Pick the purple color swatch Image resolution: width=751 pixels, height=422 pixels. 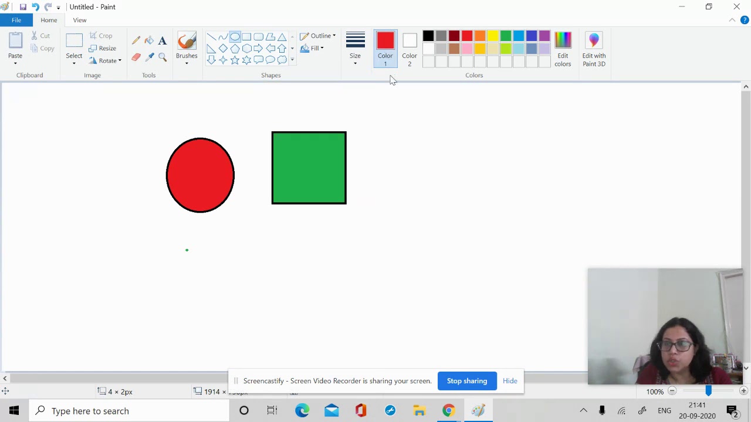point(544,36)
